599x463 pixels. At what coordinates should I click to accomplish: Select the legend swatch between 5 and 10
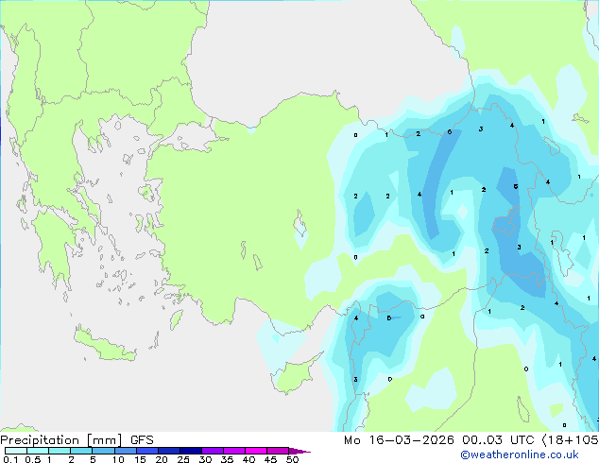coord(103,451)
